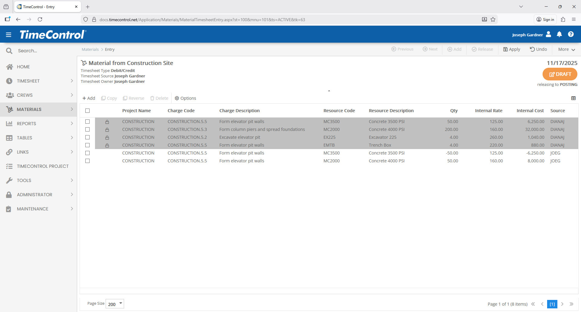The width and height of the screenshot is (581, 312).
Task: Click the Options gear icon
Action: tap(177, 98)
